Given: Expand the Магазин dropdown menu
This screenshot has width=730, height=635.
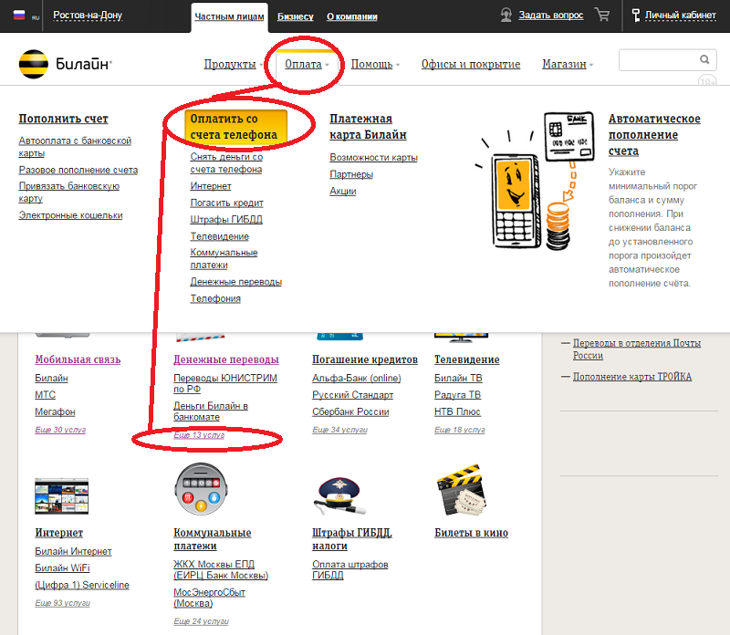Looking at the screenshot, I should pos(567,65).
